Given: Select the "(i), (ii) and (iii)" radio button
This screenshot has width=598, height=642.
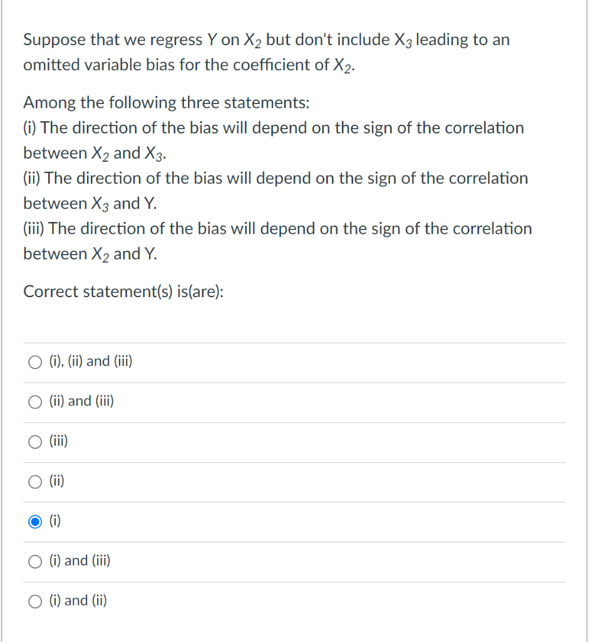Looking at the screenshot, I should pos(35,362).
